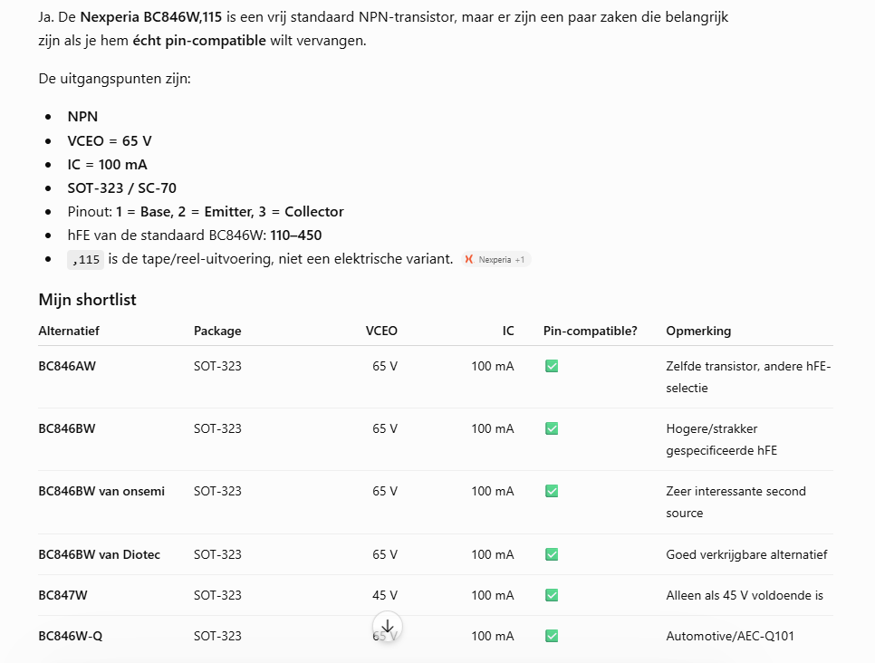Image resolution: width=875 pixels, height=663 pixels.
Task: Click the Opmerking column header
Action: tap(698, 331)
